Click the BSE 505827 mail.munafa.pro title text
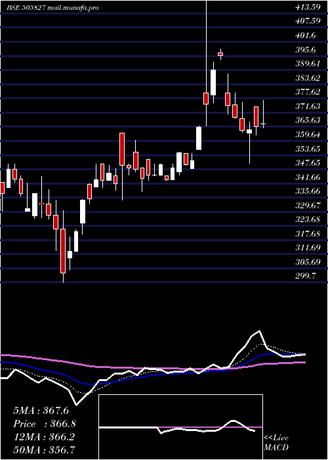This screenshot has height=460, width=328. point(52,8)
